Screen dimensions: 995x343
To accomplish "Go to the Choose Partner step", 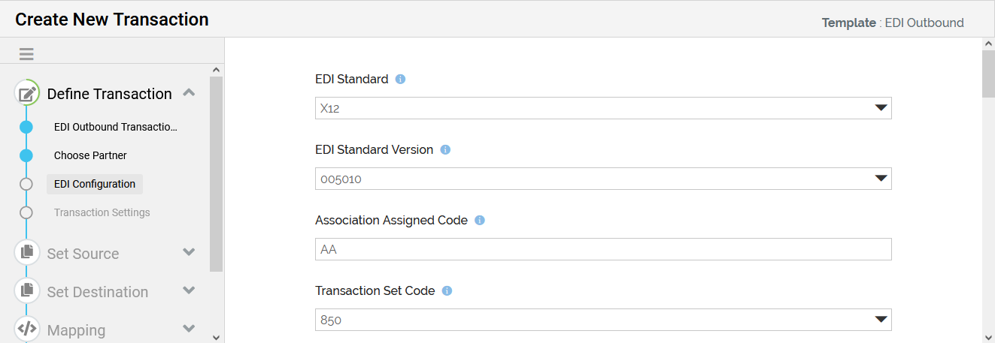I will [x=90, y=155].
